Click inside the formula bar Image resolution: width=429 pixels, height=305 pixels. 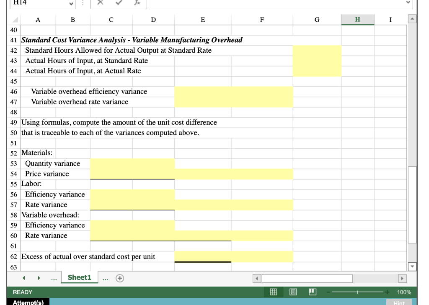[x=272, y=4]
